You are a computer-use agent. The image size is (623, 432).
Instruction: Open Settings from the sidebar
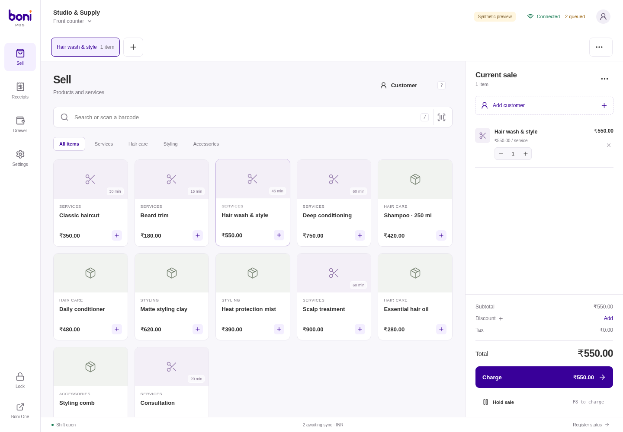[x=20, y=158]
